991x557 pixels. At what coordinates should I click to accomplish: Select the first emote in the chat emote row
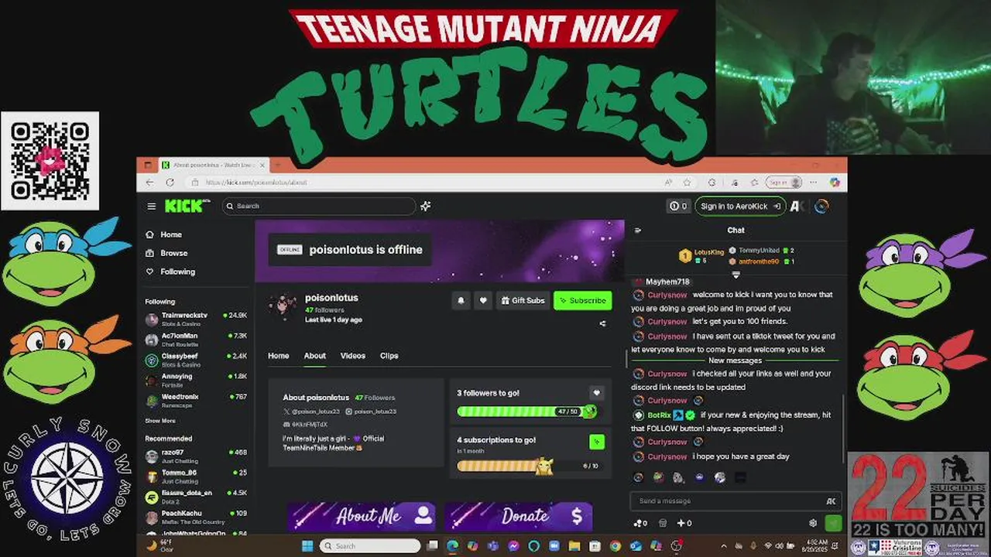click(x=638, y=478)
